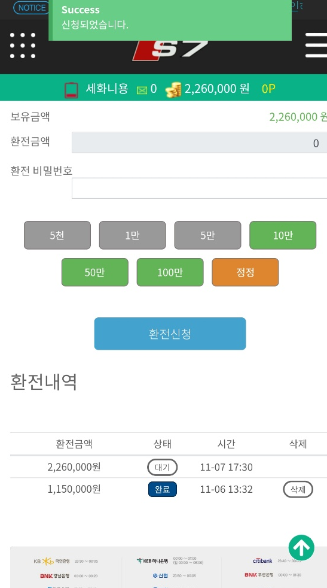Image resolution: width=327 pixels, height=588 pixels.
Task: Submit with the blue 환전신청 button
Action: point(170,334)
